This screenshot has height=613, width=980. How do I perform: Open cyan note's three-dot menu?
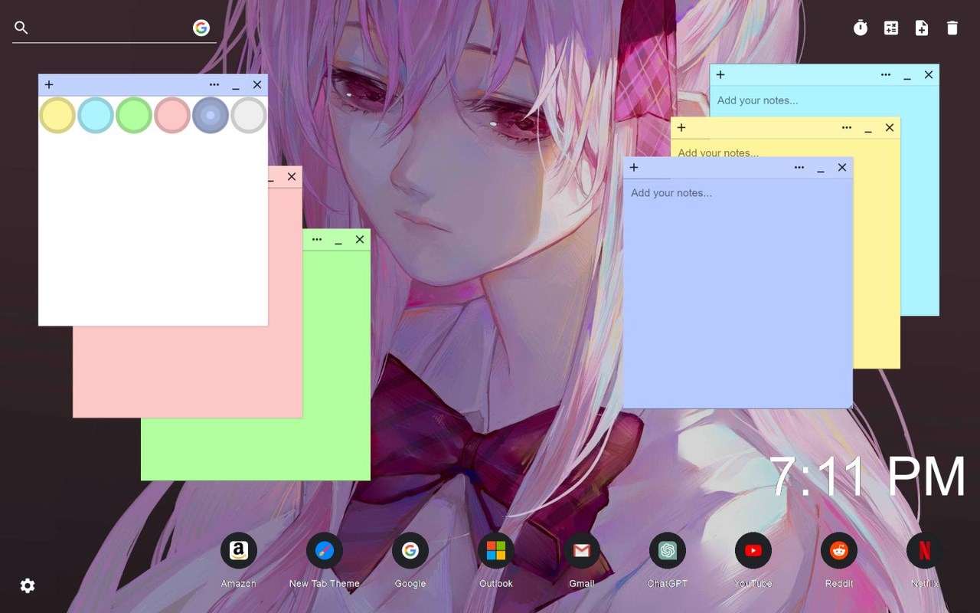pos(886,75)
